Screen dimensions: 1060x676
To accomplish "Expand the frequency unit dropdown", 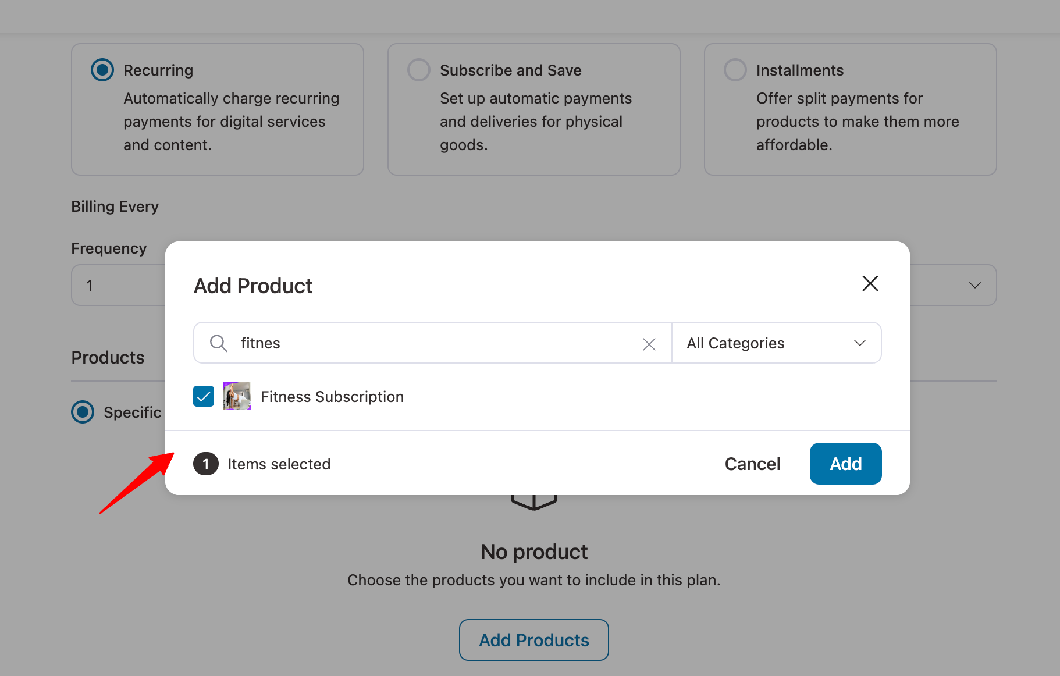I will point(974,285).
